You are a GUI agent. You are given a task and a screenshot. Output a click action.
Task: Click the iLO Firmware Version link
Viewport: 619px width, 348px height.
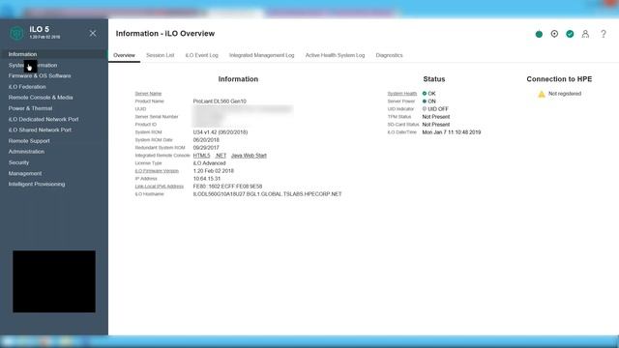(x=157, y=171)
